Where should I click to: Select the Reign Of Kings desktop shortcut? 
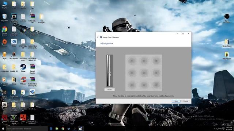pos(4,94)
